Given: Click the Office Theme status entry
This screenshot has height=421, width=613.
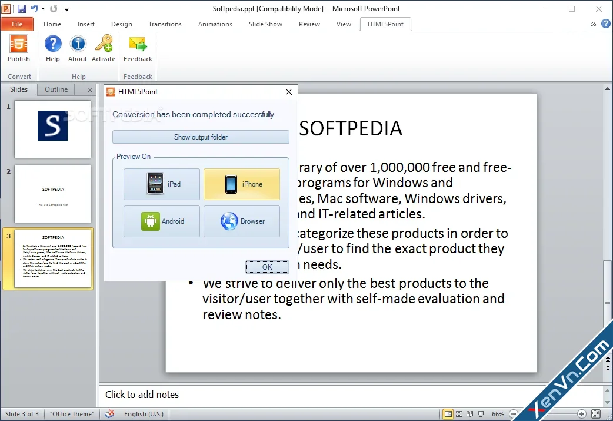Looking at the screenshot, I should (72, 413).
